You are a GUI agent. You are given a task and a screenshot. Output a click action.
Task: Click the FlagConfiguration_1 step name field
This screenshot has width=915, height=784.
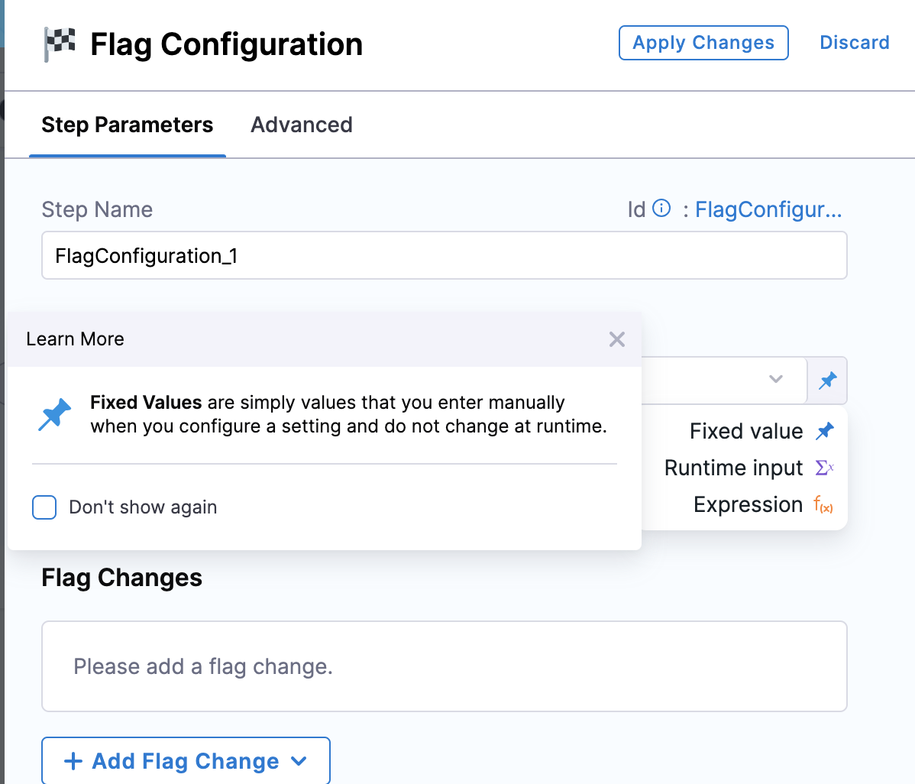point(445,255)
